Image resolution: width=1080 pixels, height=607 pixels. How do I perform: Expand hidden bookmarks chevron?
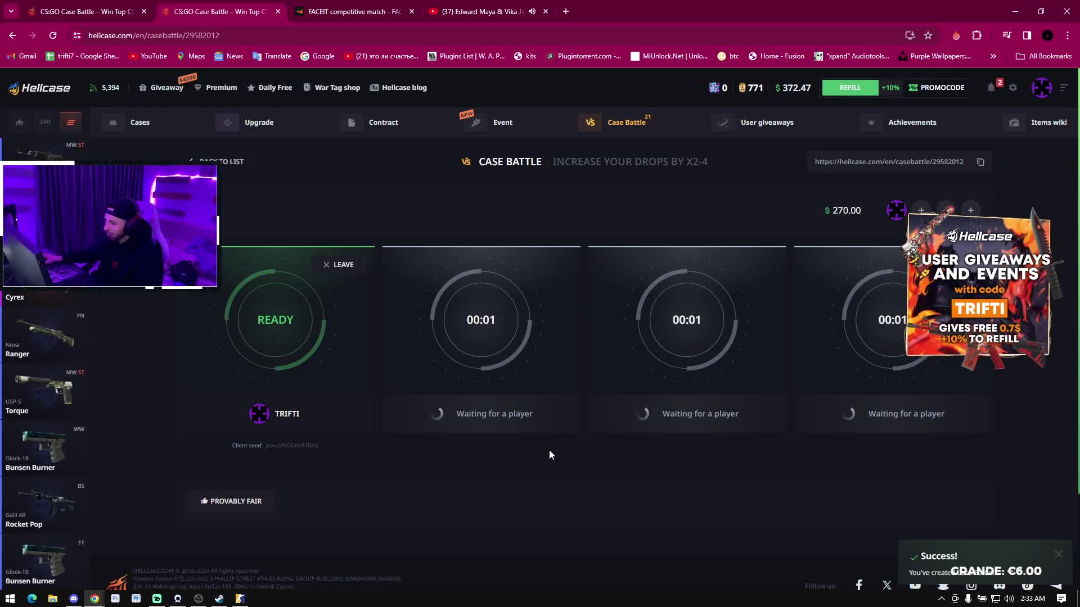tap(993, 56)
